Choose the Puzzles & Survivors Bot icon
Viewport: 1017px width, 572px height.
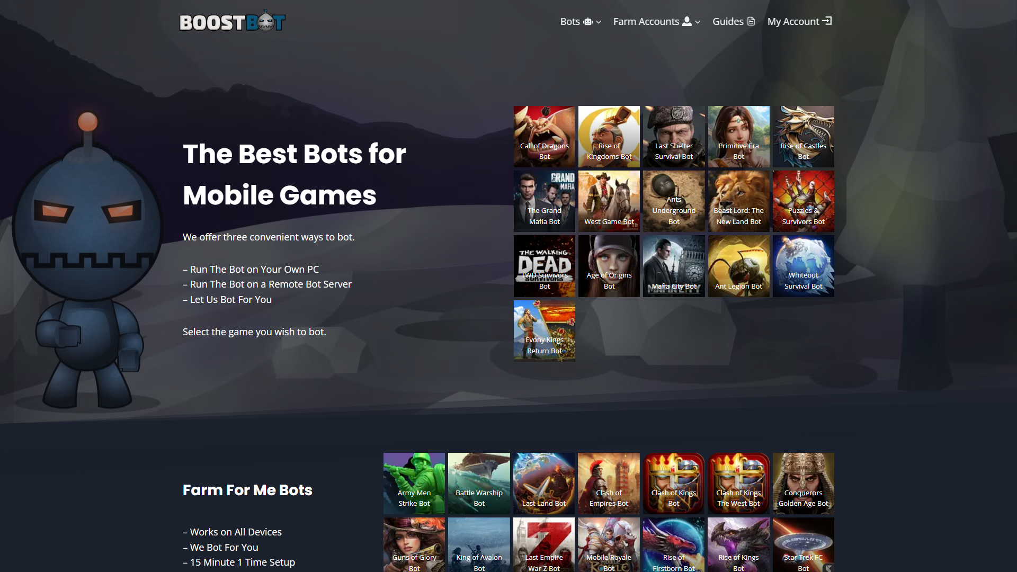[x=803, y=201]
